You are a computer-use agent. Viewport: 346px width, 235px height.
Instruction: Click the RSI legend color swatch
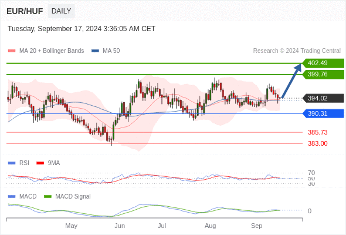[x=12, y=163]
